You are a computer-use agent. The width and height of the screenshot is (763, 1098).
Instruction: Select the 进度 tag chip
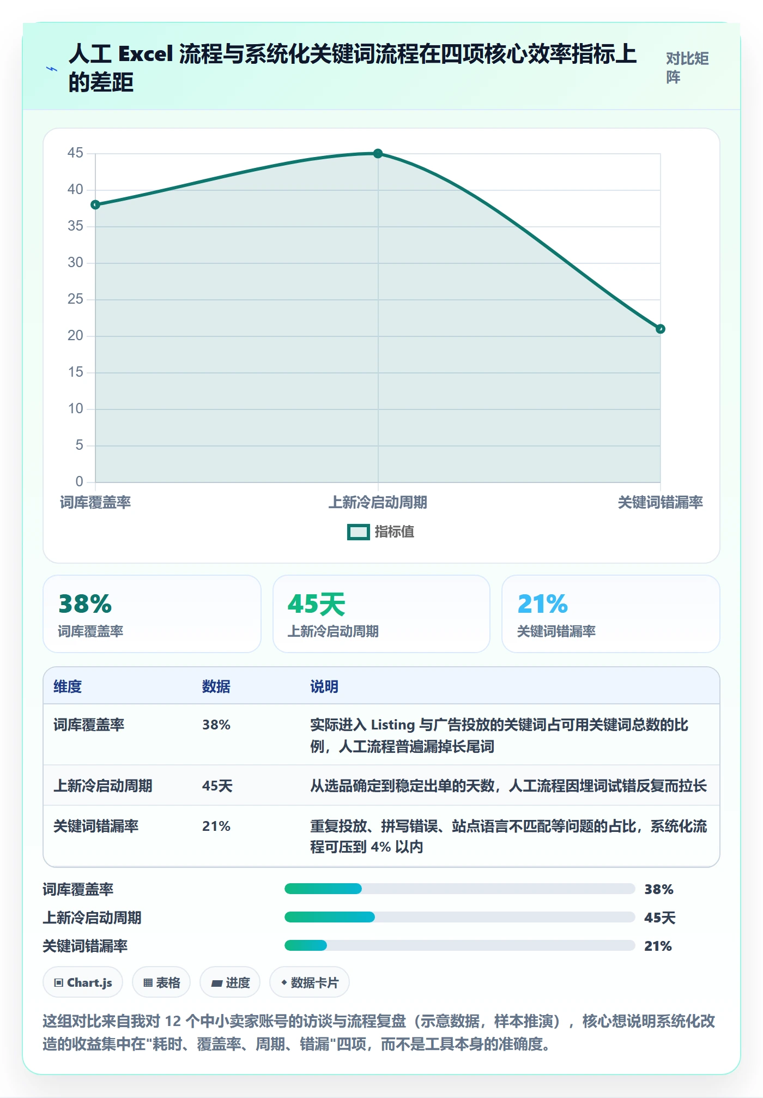coord(230,982)
